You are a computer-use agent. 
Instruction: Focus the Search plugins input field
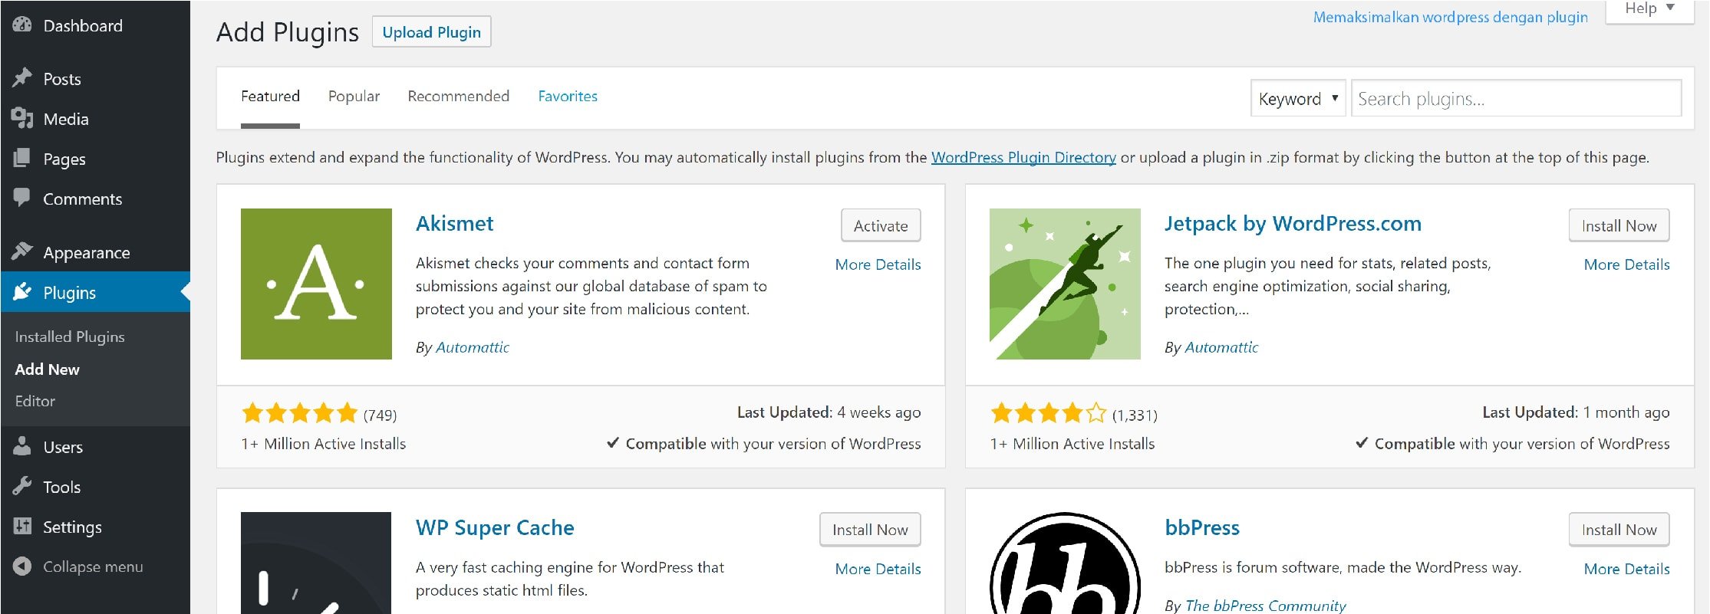pos(1516,99)
